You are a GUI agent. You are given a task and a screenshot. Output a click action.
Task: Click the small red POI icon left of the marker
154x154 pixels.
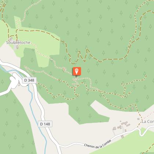tap(64, 69)
